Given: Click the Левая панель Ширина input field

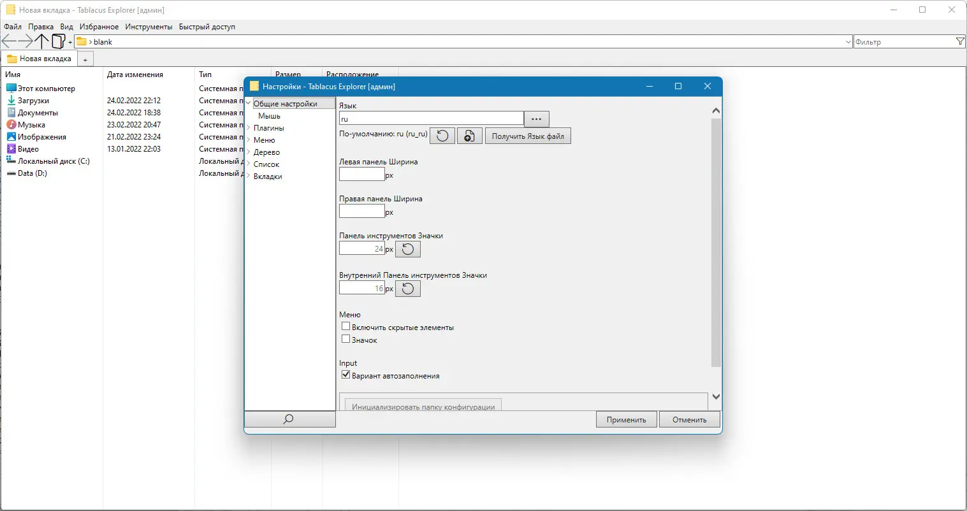Looking at the screenshot, I should (x=362, y=174).
